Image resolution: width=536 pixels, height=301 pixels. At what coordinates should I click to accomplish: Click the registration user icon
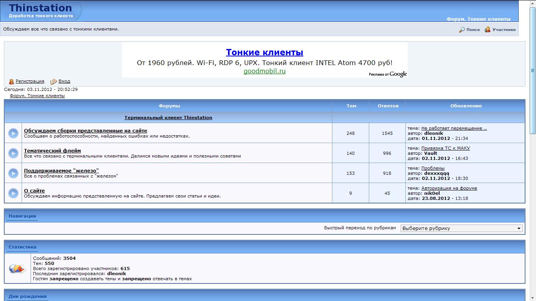(x=11, y=82)
